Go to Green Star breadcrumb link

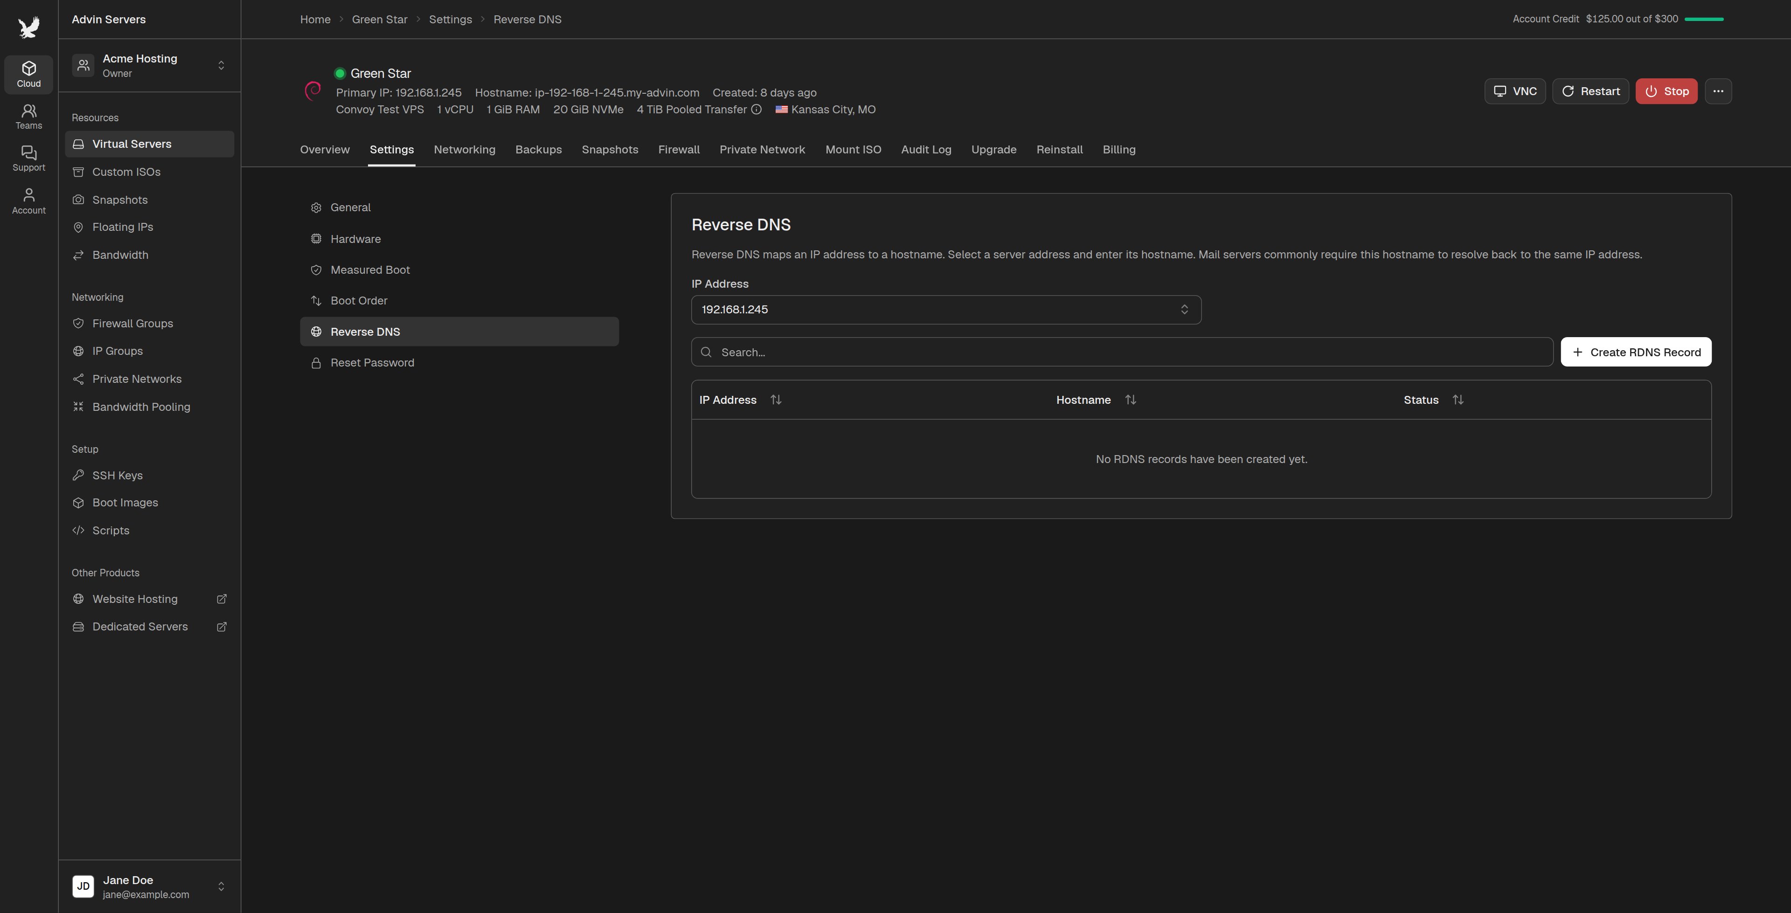pyautogui.click(x=379, y=20)
